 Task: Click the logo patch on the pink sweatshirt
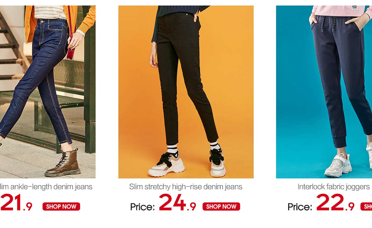[355, 7]
